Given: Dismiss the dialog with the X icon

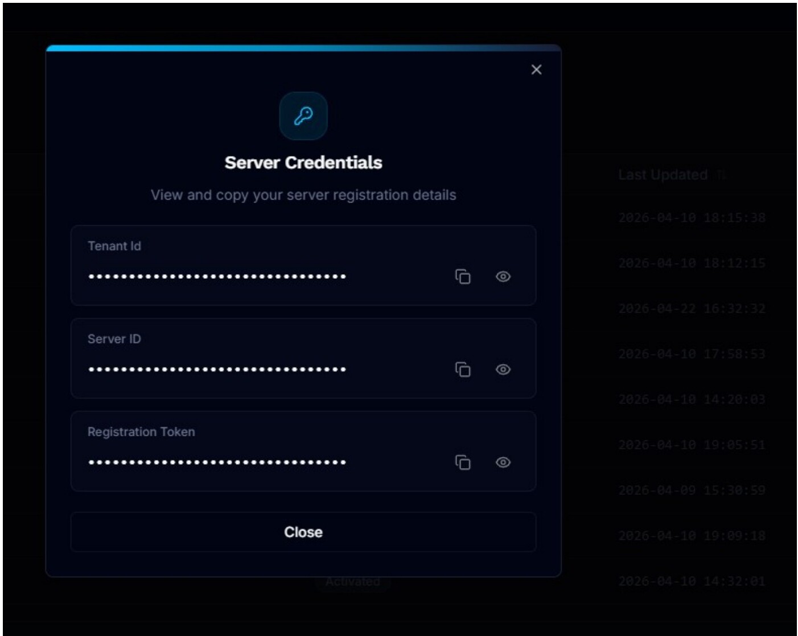Looking at the screenshot, I should pos(536,69).
